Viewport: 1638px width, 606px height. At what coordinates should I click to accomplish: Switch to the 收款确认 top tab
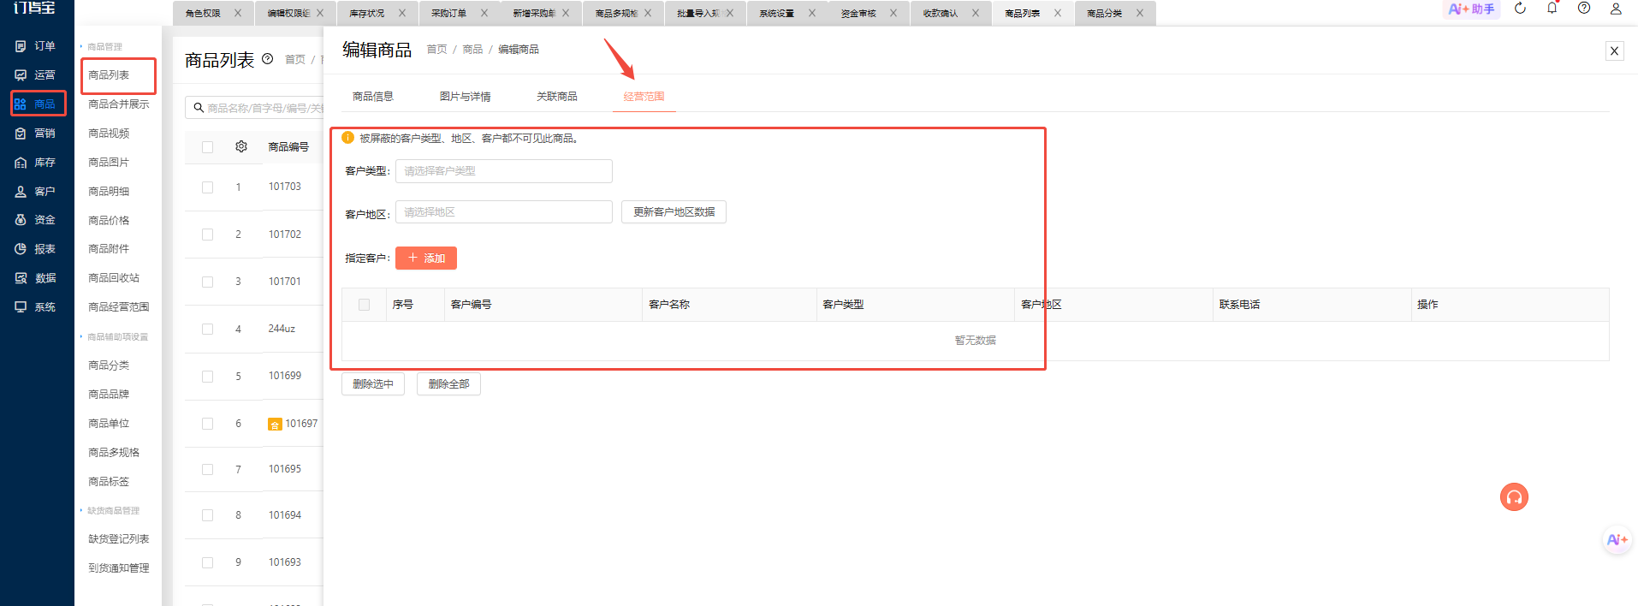click(x=941, y=13)
